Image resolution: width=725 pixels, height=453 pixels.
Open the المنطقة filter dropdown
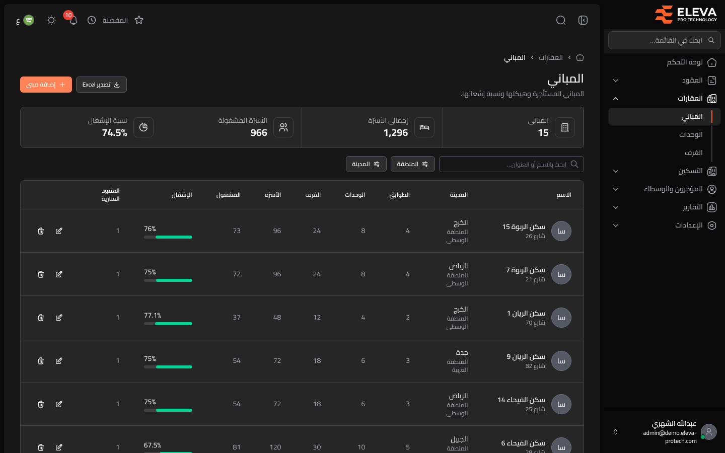pos(413,164)
